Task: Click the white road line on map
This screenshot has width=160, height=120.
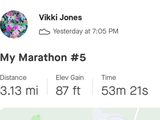Action: (137, 114)
